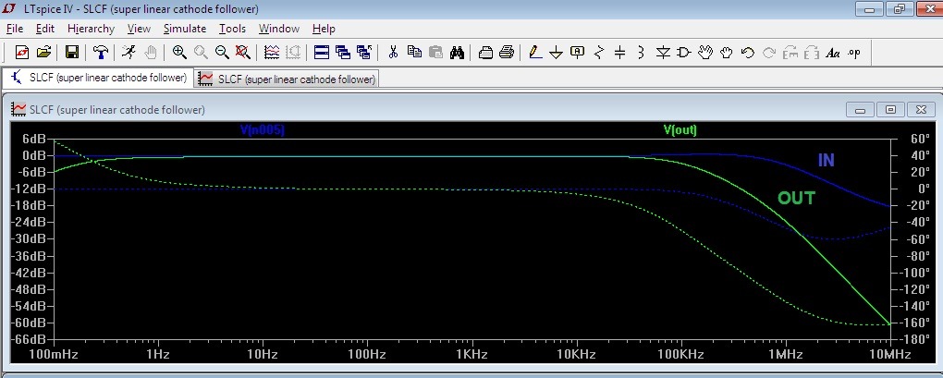Run simulation with the running man icon
Viewport: 943px width, 378px height.
[x=129, y=53]
